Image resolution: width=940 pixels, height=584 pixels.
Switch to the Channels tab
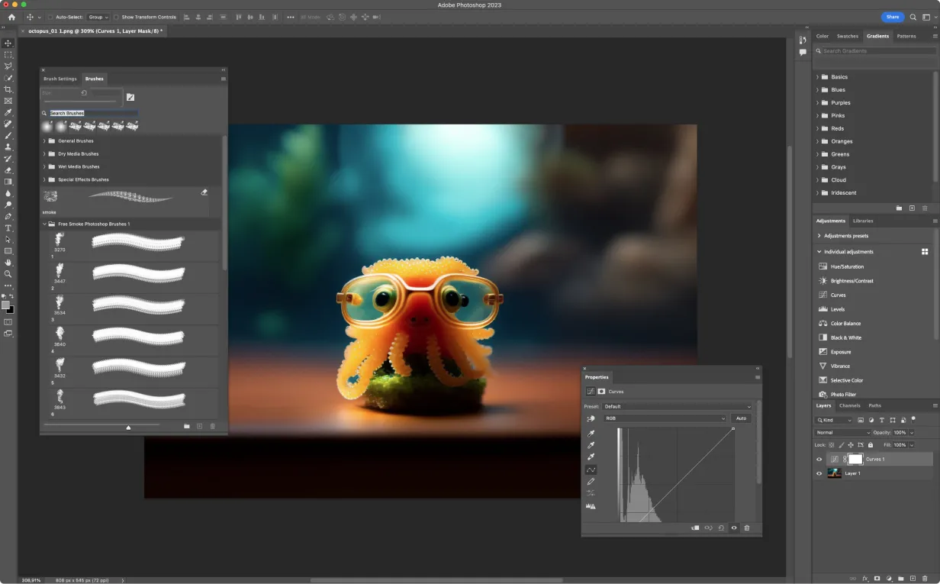click(849, 405)
